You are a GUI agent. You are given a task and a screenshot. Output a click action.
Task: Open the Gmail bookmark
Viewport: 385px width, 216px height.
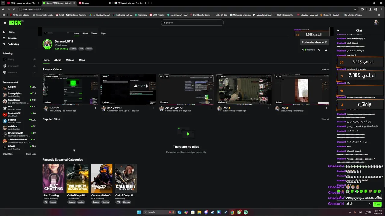pos(60,15)
